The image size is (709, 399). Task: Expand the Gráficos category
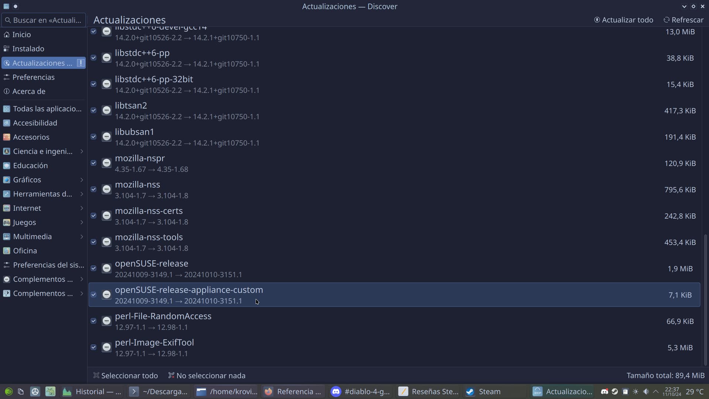tap(81, 180)
